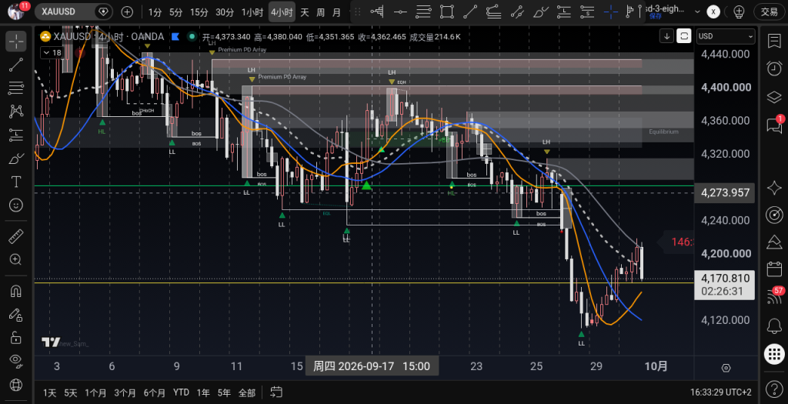Open the USD currency dropdown
This screenshot has width=788, height=404.
click(x=726, y=36)
